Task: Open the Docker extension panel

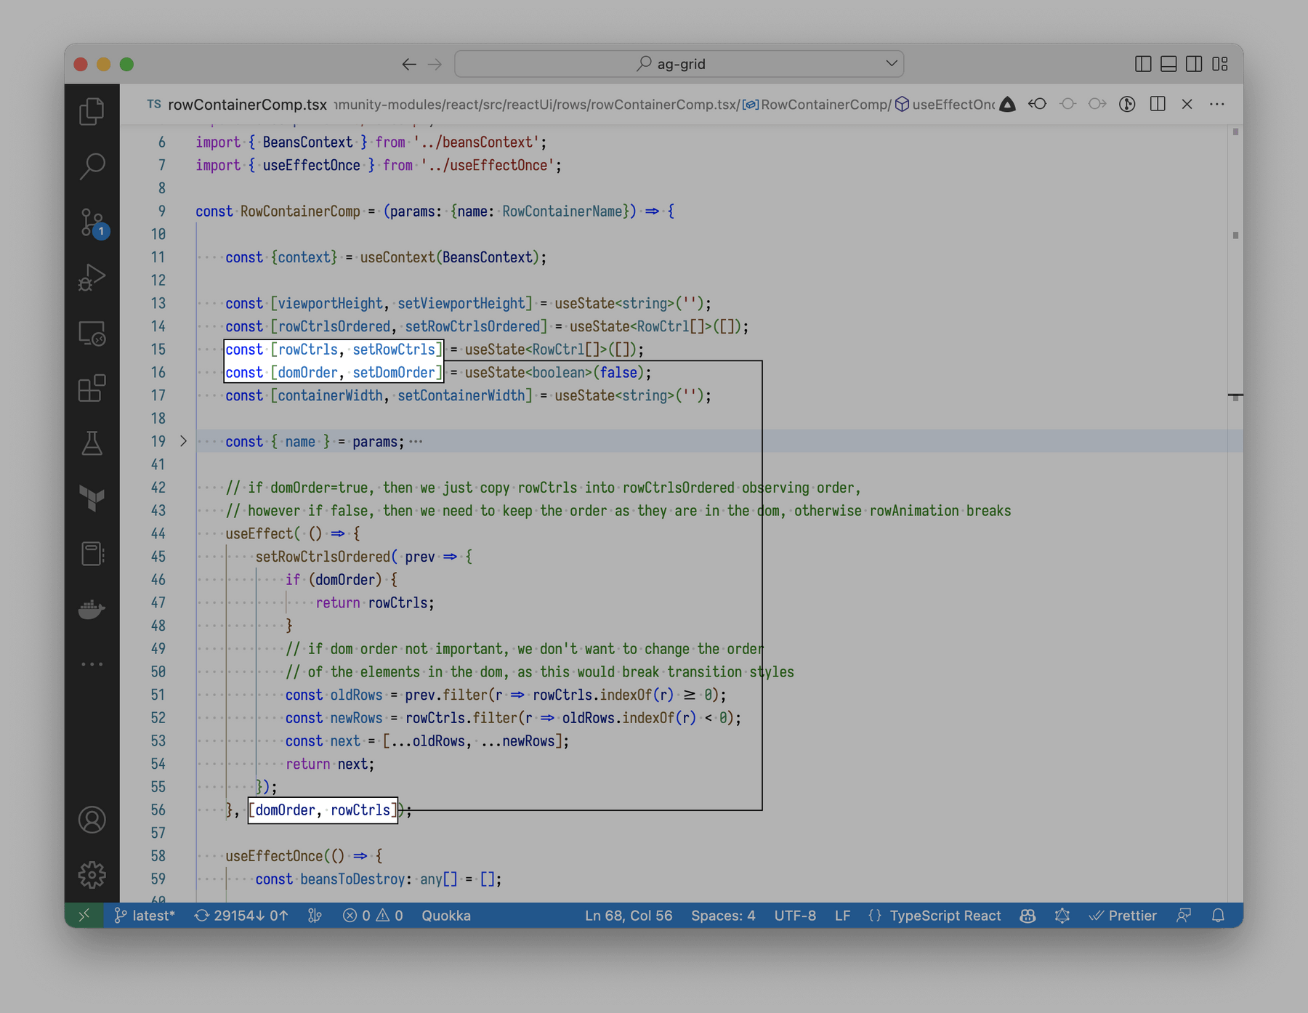Action: click(91, 609)
